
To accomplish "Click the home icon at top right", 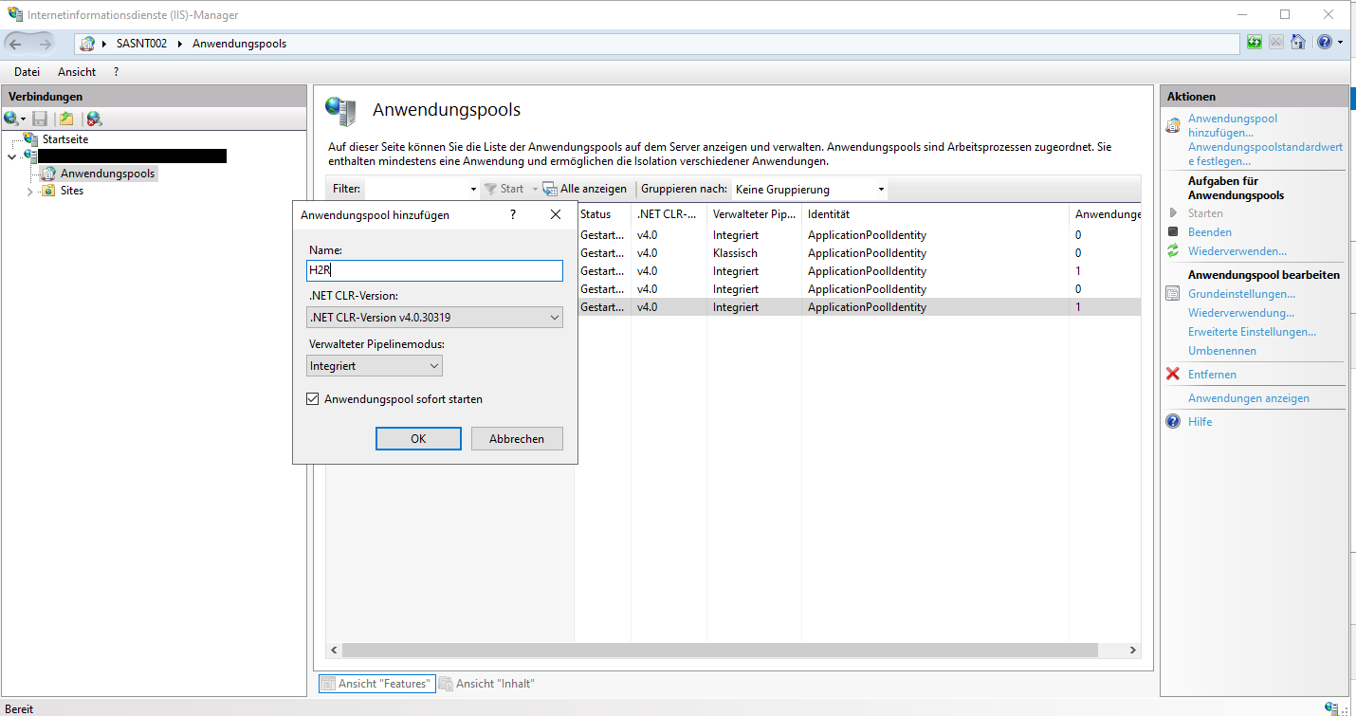I will tap(1298, 43).
